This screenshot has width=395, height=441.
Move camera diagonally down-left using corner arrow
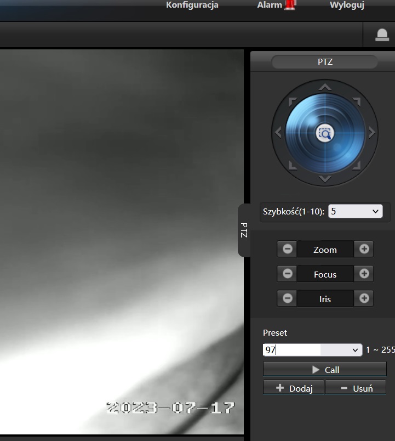click(293, 166)
